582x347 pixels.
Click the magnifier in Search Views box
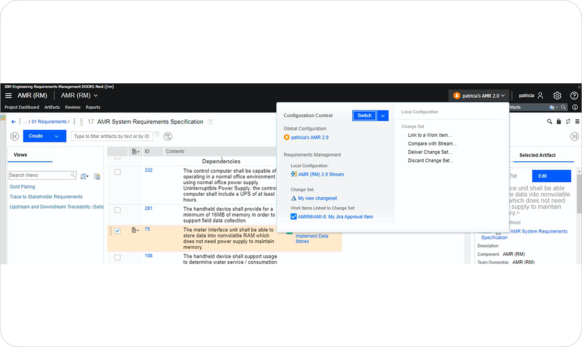pos(73,175)
